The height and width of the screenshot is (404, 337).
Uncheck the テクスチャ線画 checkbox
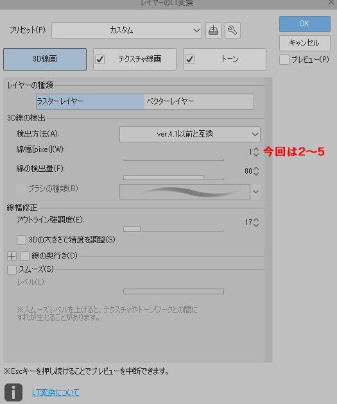(x=100, y=59)
